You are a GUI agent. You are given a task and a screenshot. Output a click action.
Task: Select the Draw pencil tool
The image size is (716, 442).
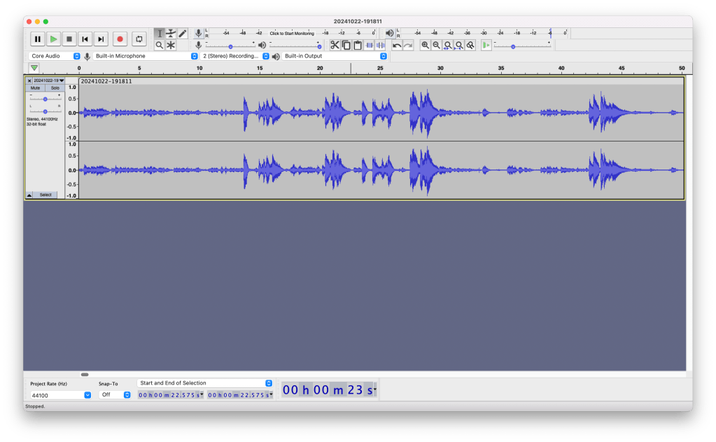pyautogui.click(x=183, y=34)
